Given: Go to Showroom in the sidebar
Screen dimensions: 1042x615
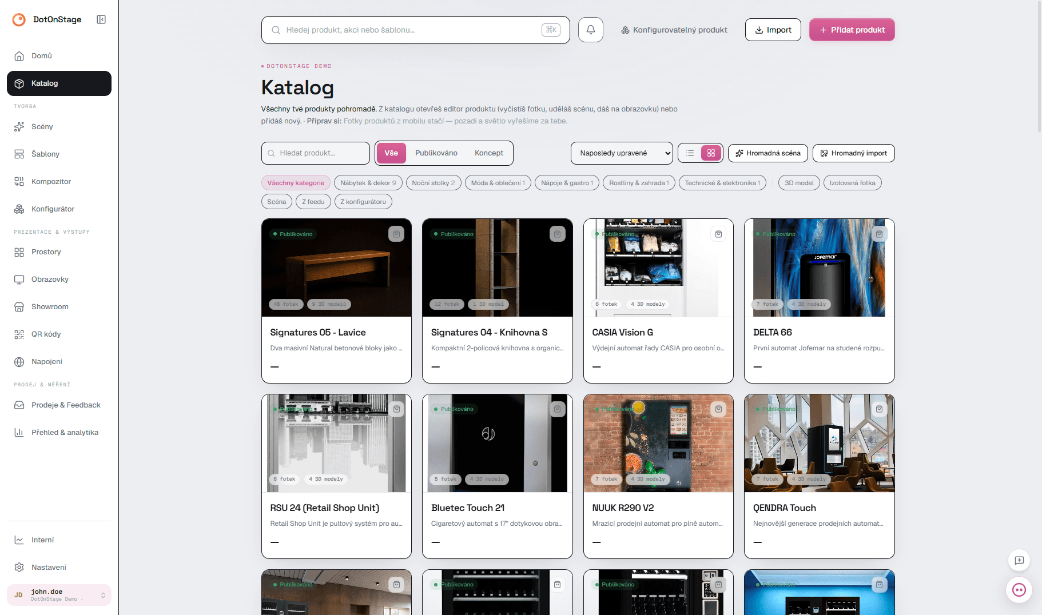Looking at the screenshot, I should pos(59,307).
